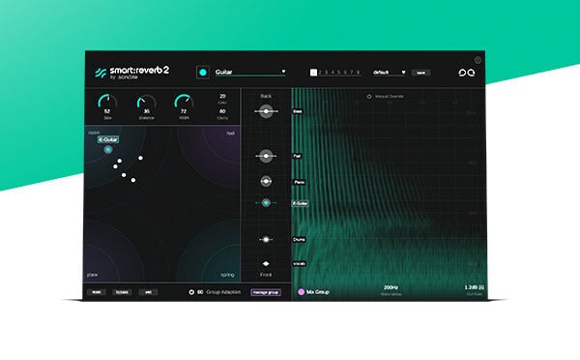
Task: Open settings via the gear icon
Action: 478,60
